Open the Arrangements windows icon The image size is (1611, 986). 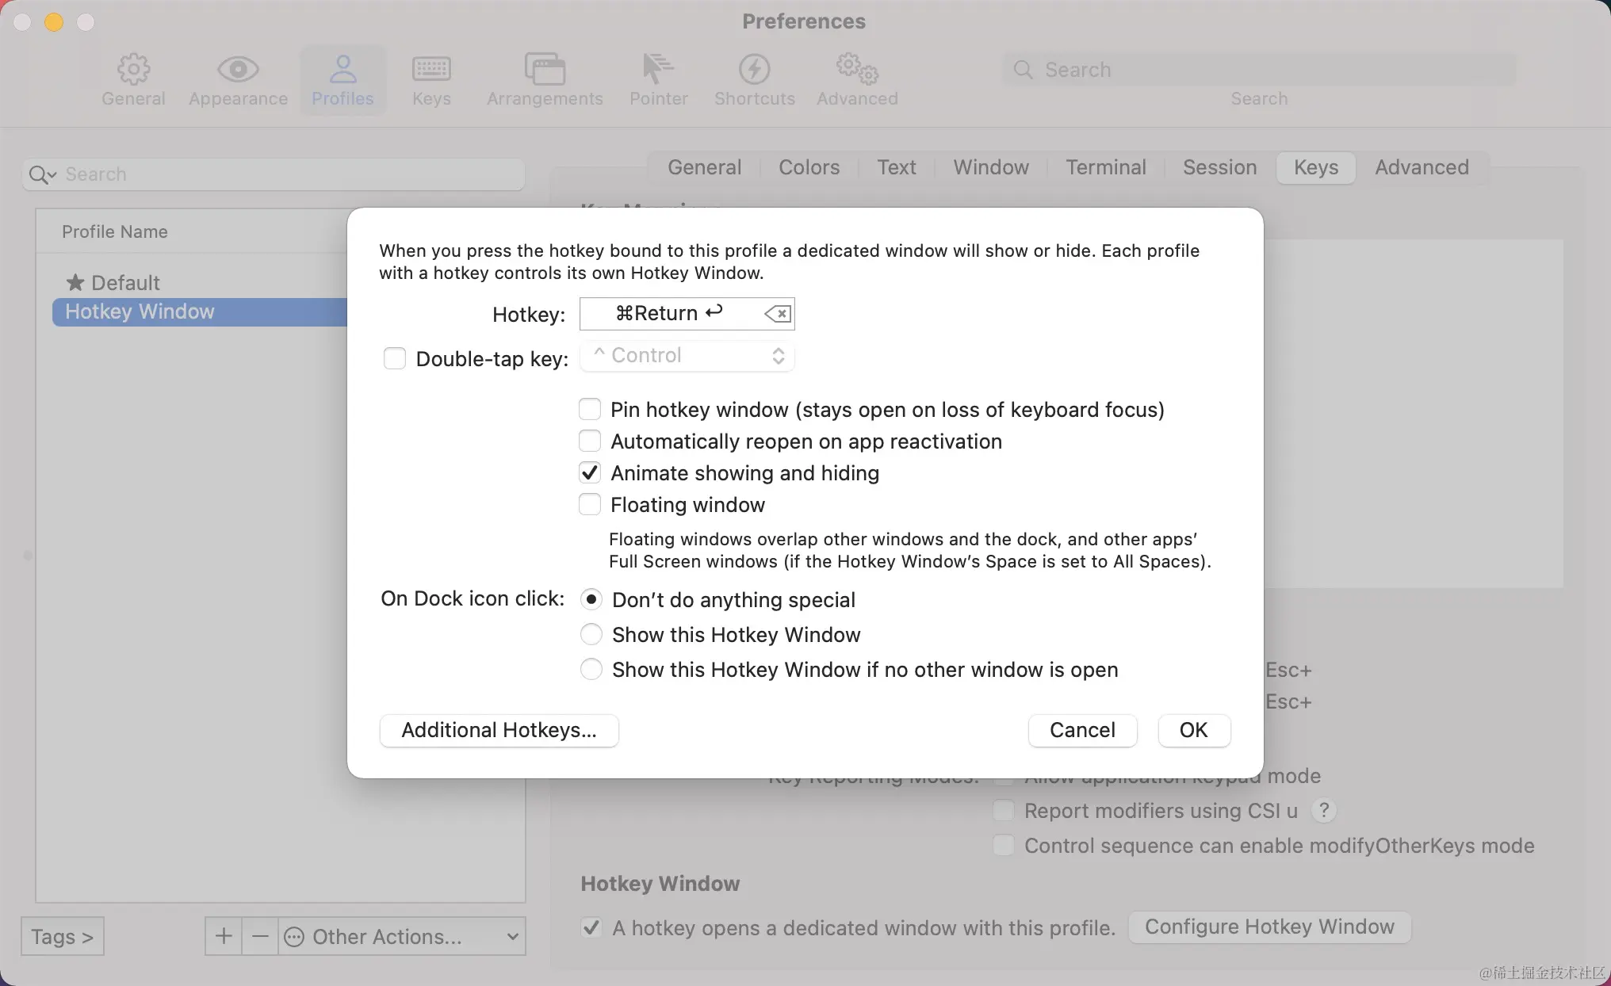pyautogui.click(x=545, y=70)
